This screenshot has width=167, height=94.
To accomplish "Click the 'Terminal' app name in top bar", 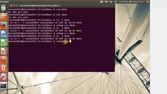I will (4, 2).
